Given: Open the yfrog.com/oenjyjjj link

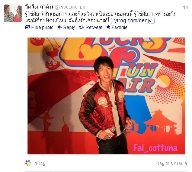Looking at the screenshot, I should click(x=134, y=21).
